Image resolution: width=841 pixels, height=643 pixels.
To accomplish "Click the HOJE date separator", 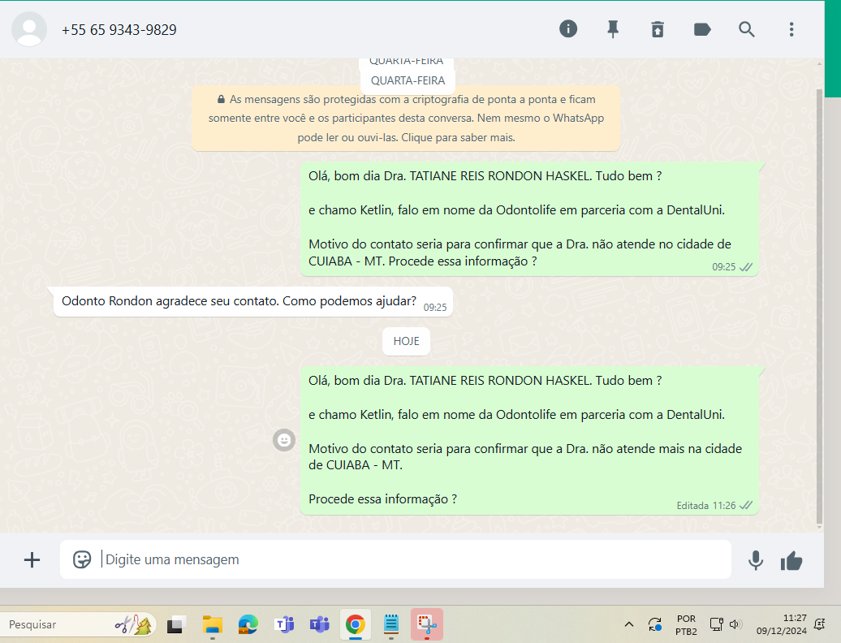I will [406, 341].
